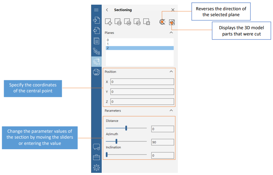Click the Distance value field

pos(163,129)
